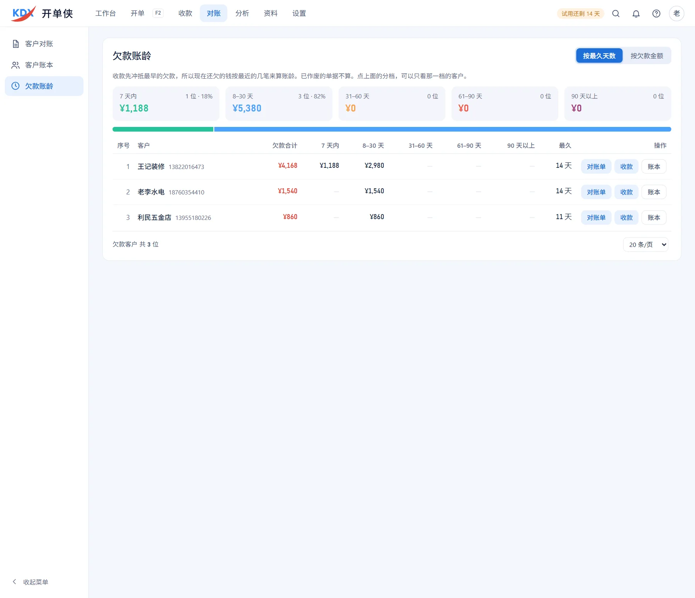The height and width of the screenshot is (598, 695).
Task: Open the help question mark icon
Action: coord(656,14)
